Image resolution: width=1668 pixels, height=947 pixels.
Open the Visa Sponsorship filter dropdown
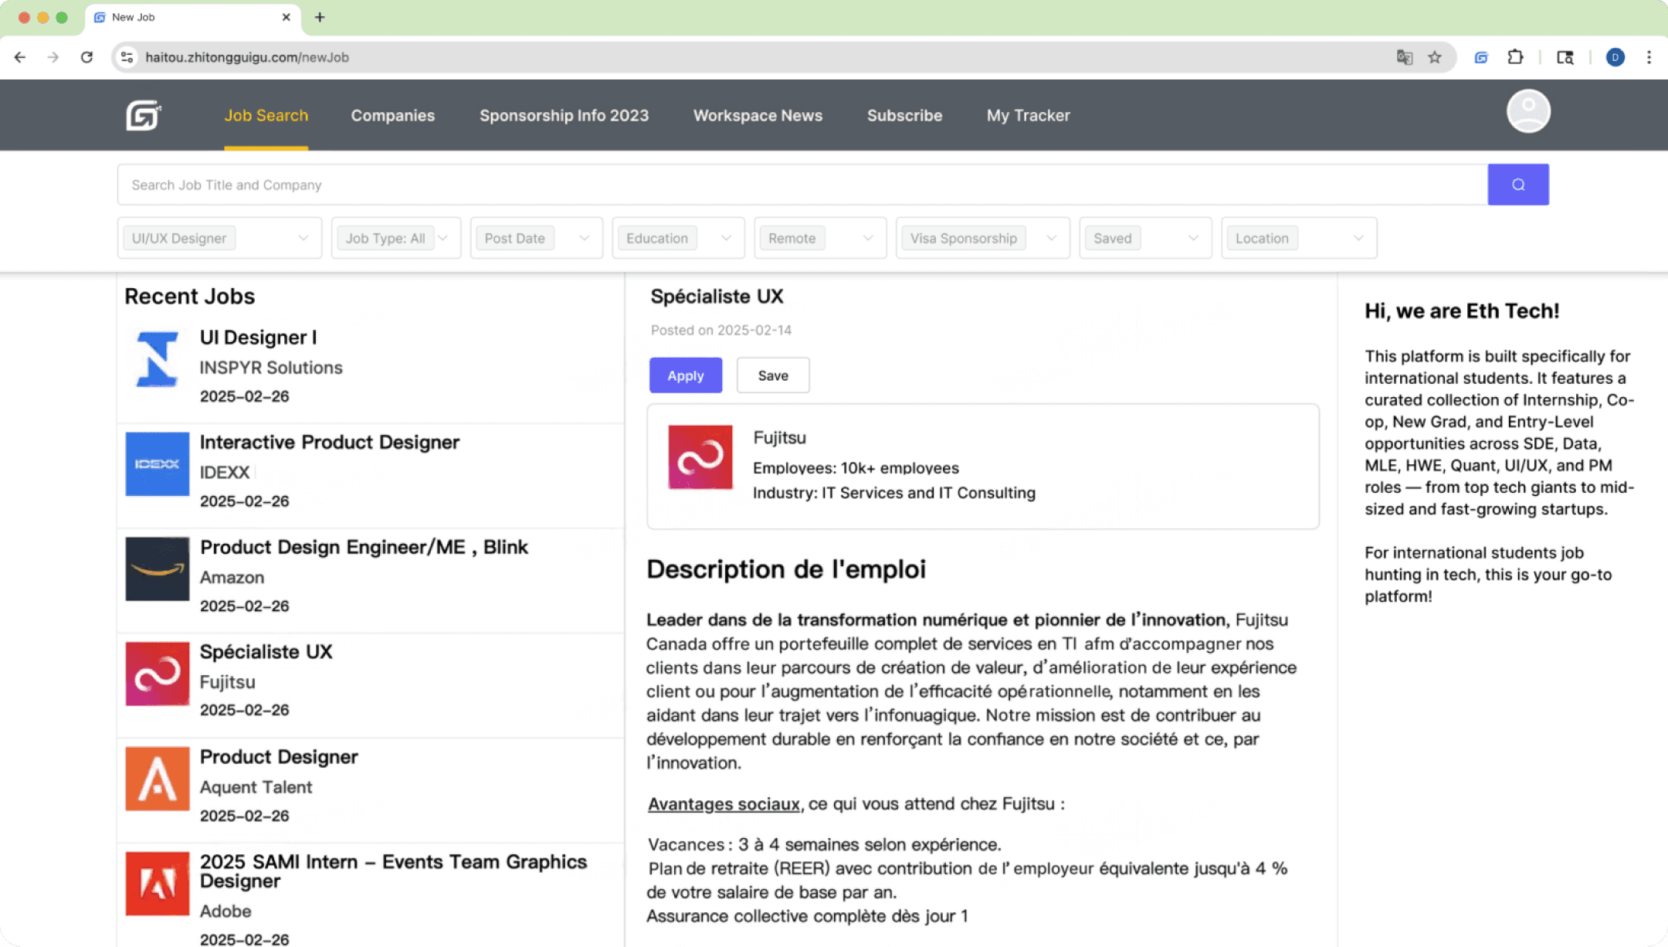[x=982, y=238]
